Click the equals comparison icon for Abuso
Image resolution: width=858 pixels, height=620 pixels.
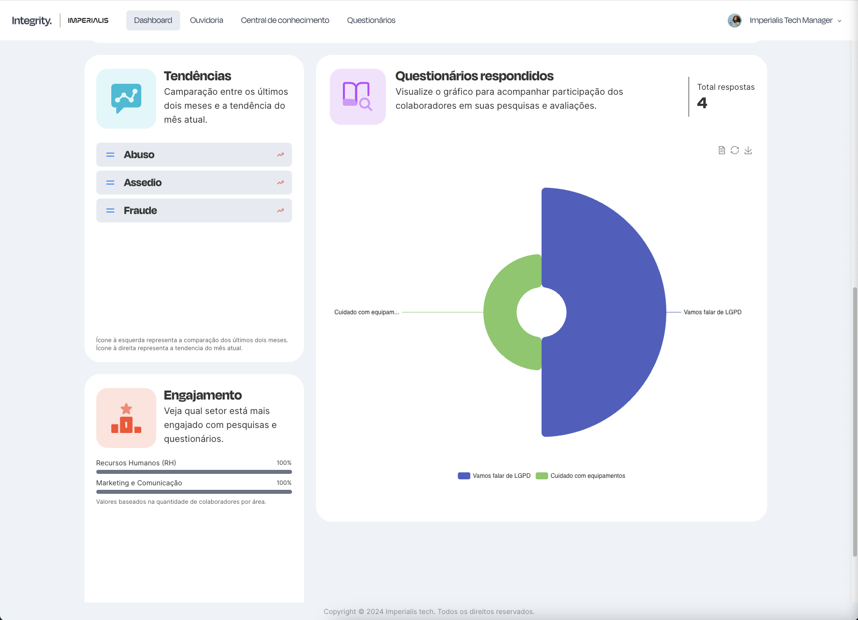pyautogui.click(x=110, y=155)
